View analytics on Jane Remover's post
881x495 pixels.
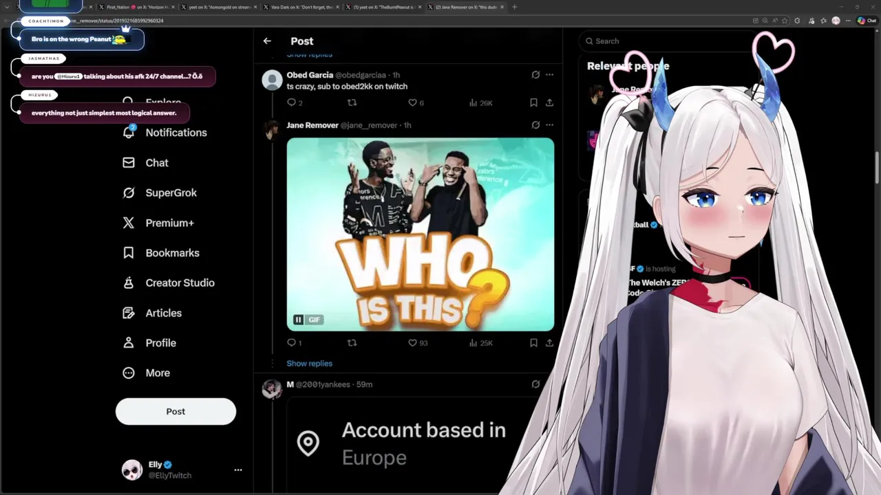(480, 342)
